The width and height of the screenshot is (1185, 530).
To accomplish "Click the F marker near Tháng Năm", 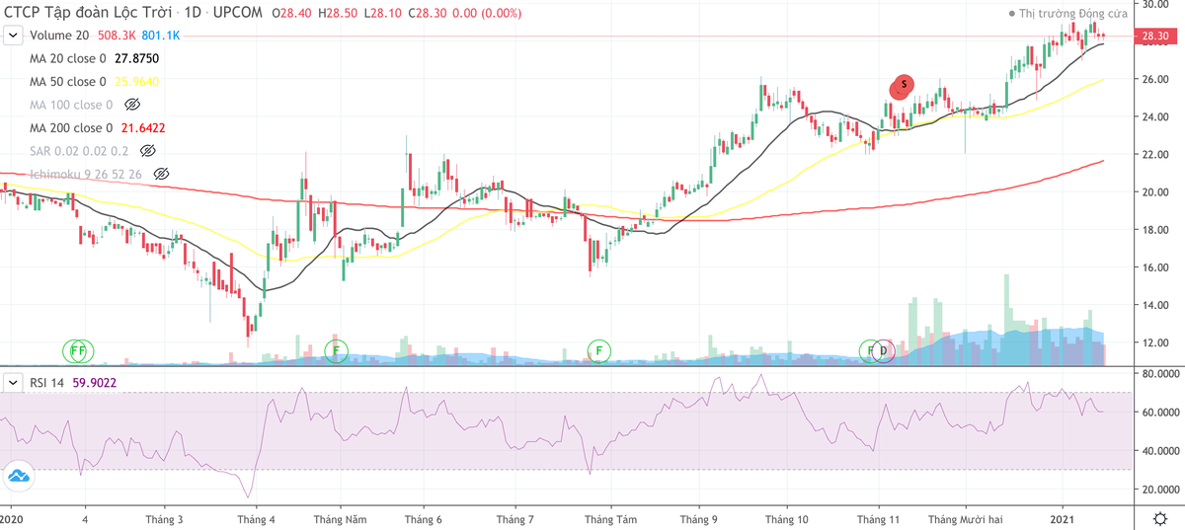I will click(336, 350).
